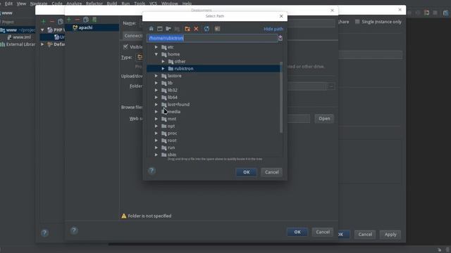The width and height of the screenshot is (451, 253).
Task: Expand the rubictron folder arrow
Action: [163, 69]
